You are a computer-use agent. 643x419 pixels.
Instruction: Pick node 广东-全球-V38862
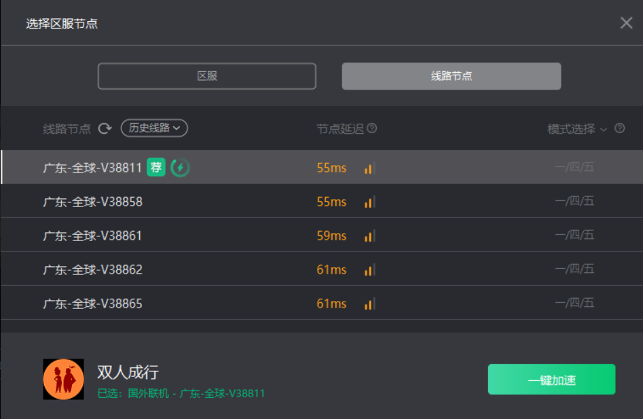click(x=322, y=270)
